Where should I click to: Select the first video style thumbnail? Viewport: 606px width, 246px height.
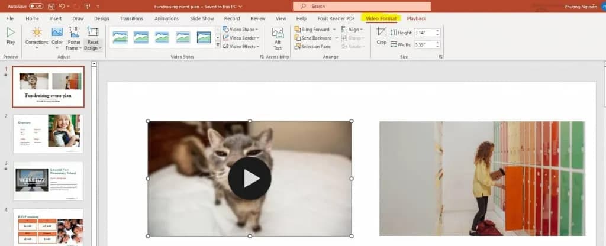point(120,37)
